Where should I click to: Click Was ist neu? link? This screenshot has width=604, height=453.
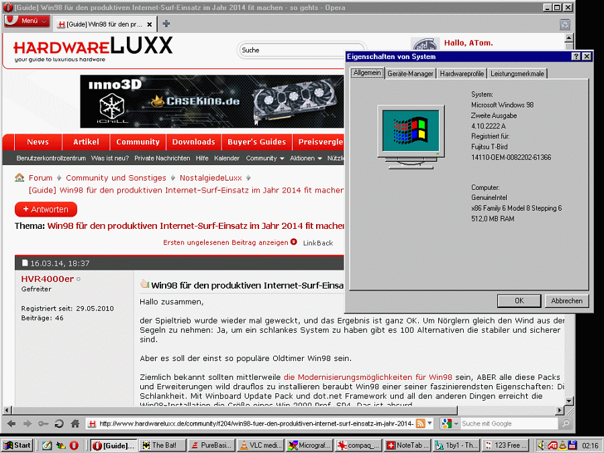[110, 158]
